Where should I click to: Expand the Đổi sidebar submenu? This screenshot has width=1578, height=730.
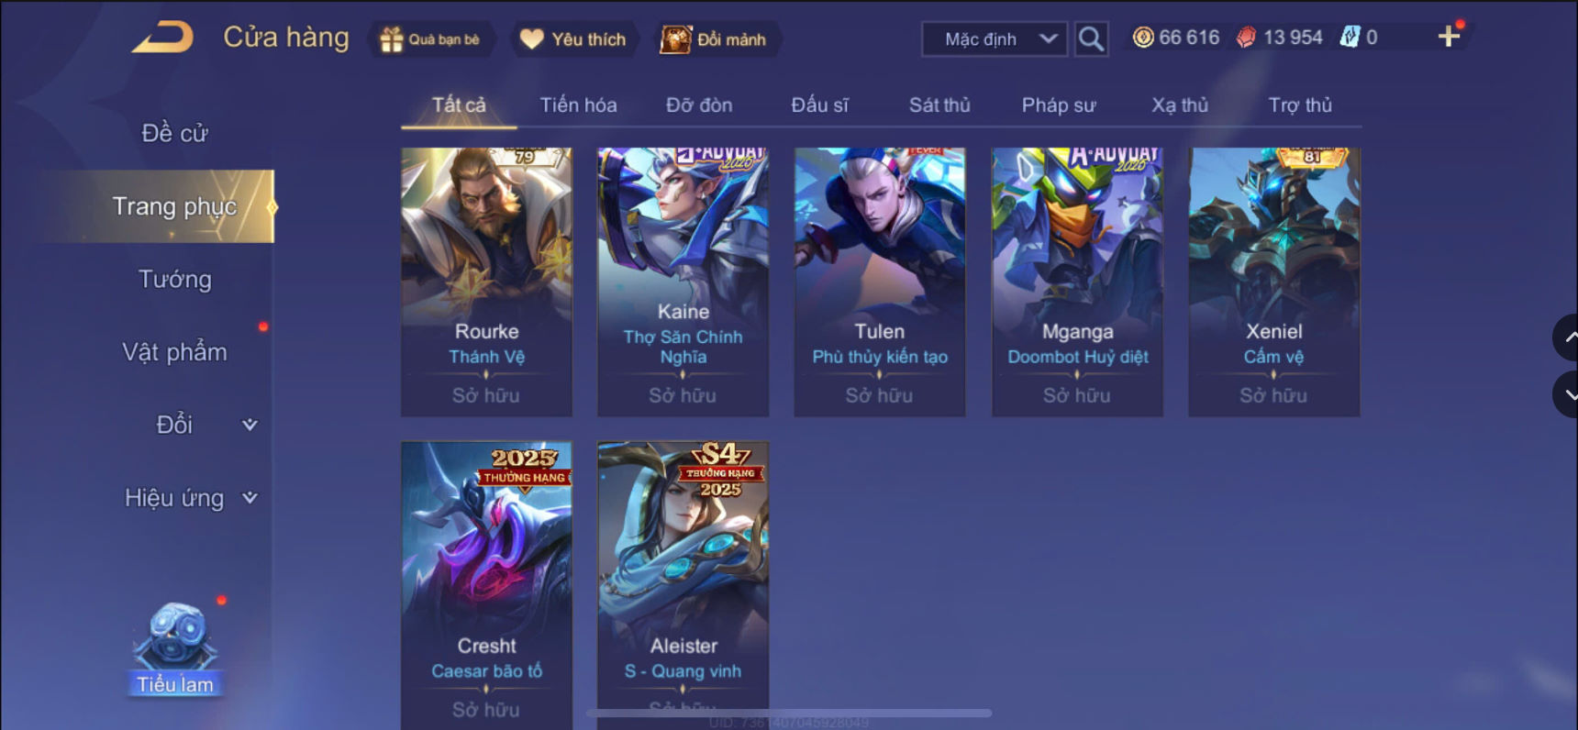coord(249,425)
